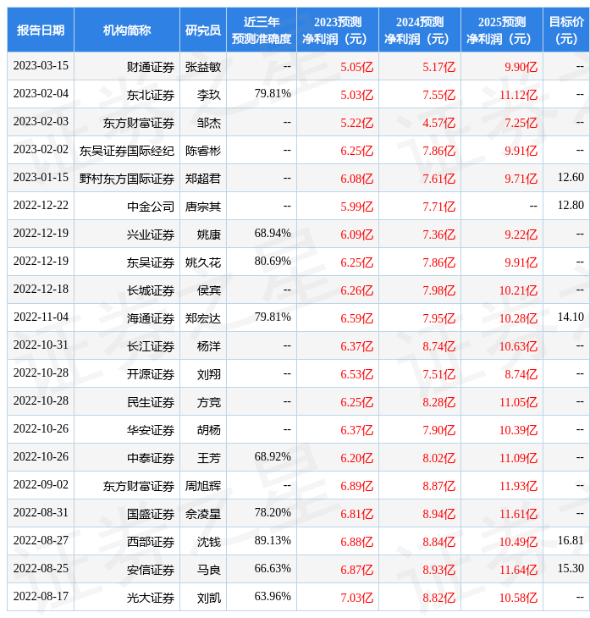
Task: Click the 报告日期 column header
Action: pos(41,30)
